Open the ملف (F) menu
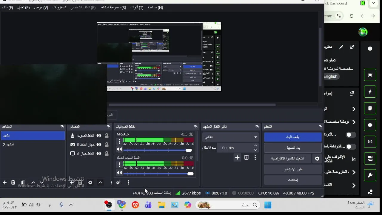The image size is (382, 215). (7, 7)
